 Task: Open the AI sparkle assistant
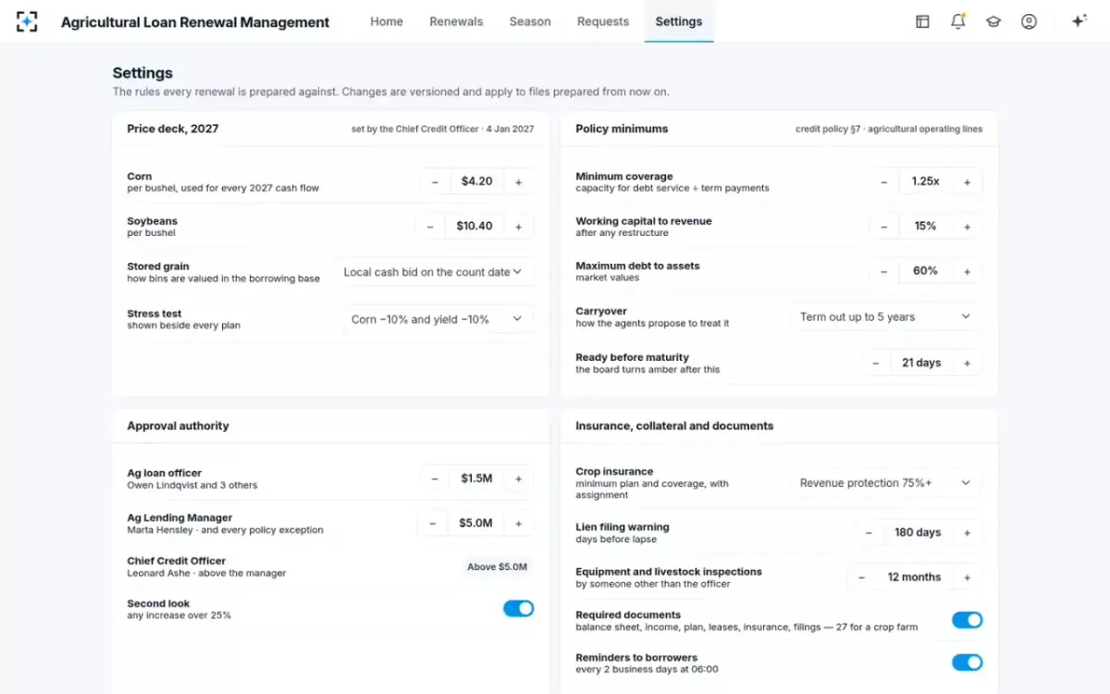coord(1079,21)
